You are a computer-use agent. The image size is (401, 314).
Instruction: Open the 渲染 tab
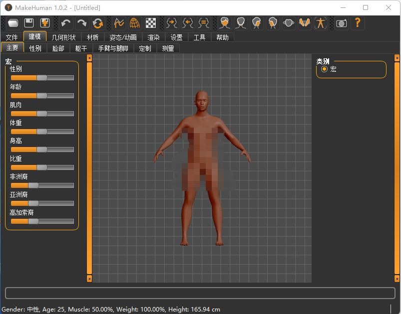(x=153, y=37)
